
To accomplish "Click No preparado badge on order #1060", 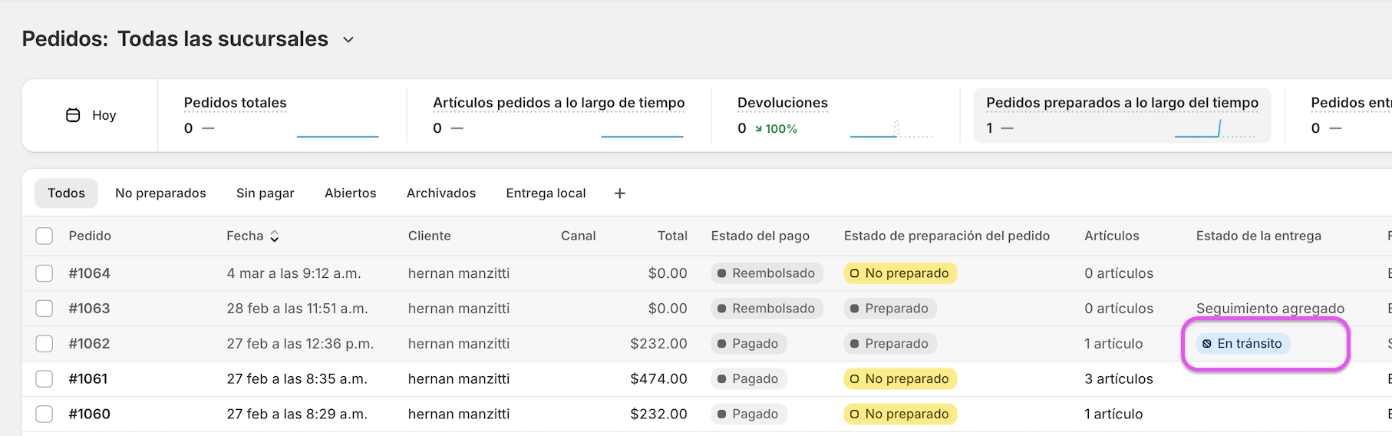I will coord(900,415).
